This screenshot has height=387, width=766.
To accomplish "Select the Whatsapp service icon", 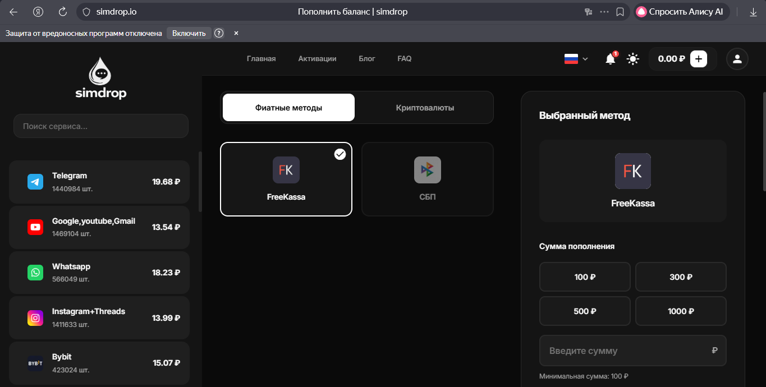I will 35,273.
